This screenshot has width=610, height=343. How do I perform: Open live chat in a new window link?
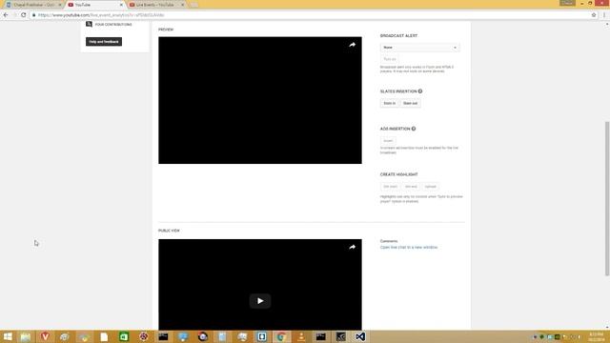(x=409, y=248)
